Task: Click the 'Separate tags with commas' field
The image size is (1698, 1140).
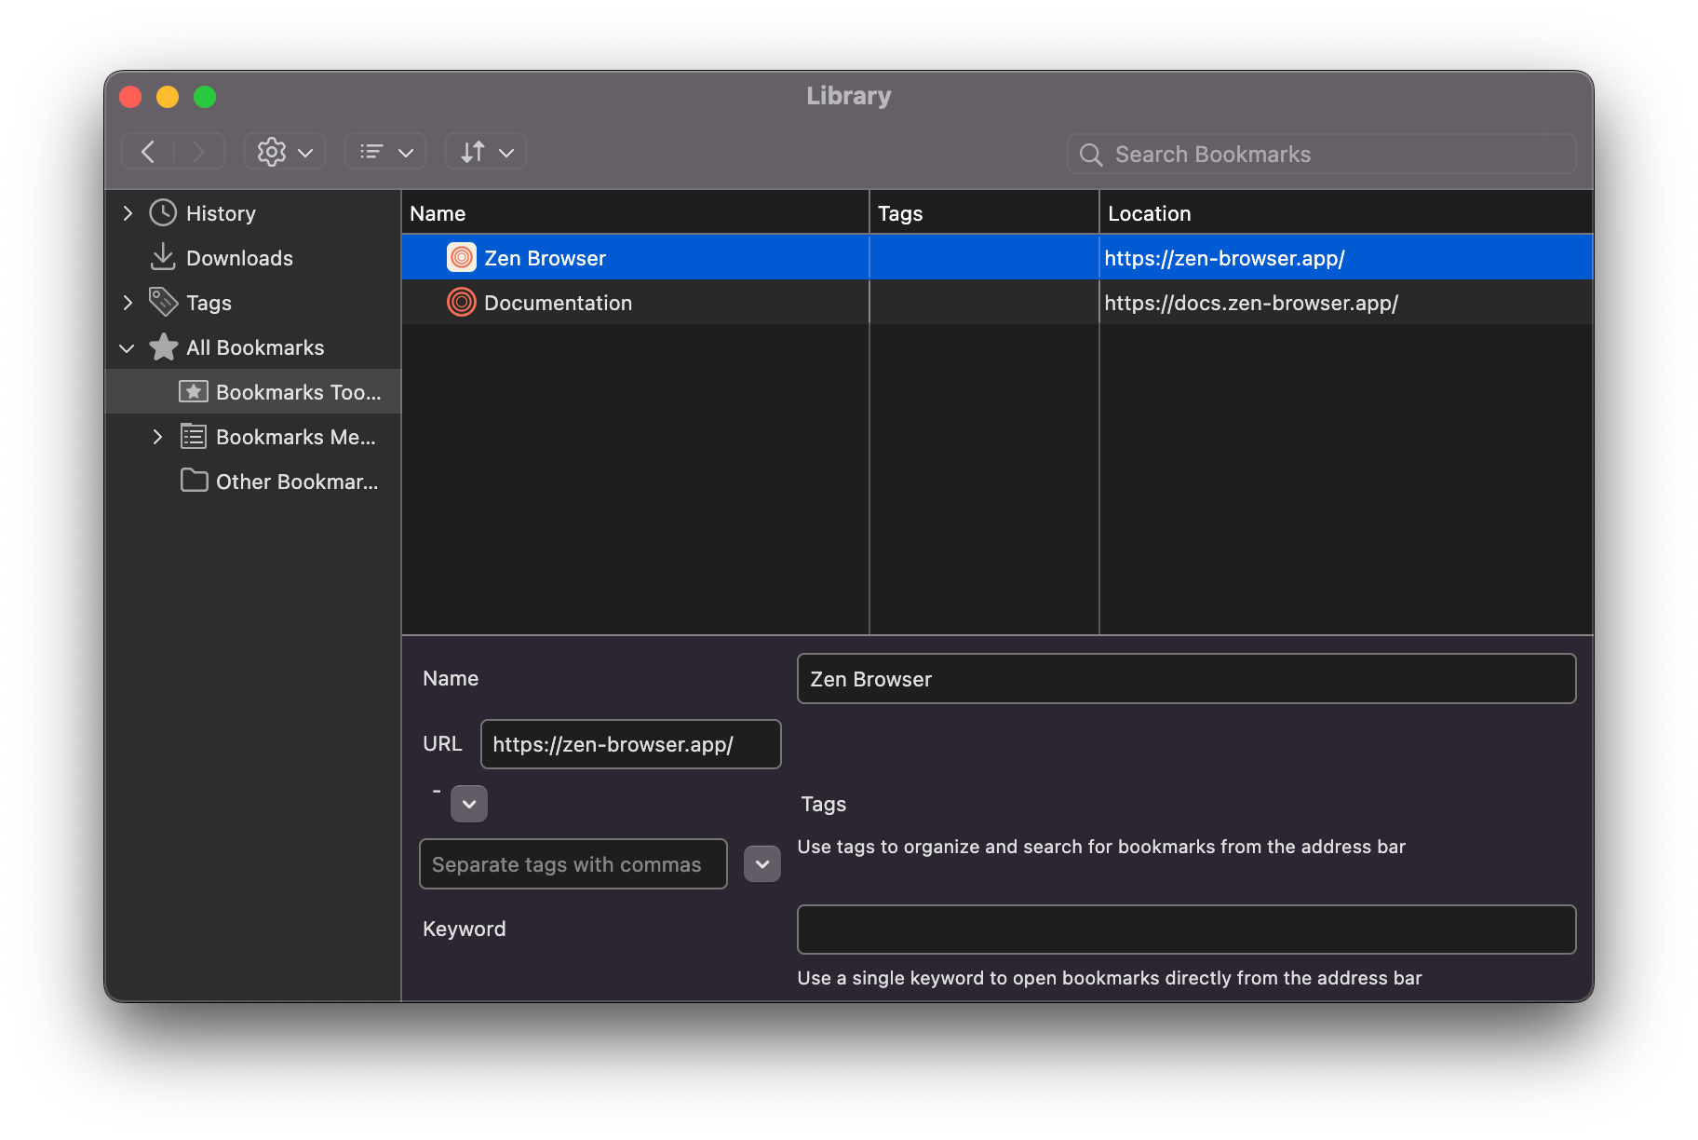Action: pos(573,864)
